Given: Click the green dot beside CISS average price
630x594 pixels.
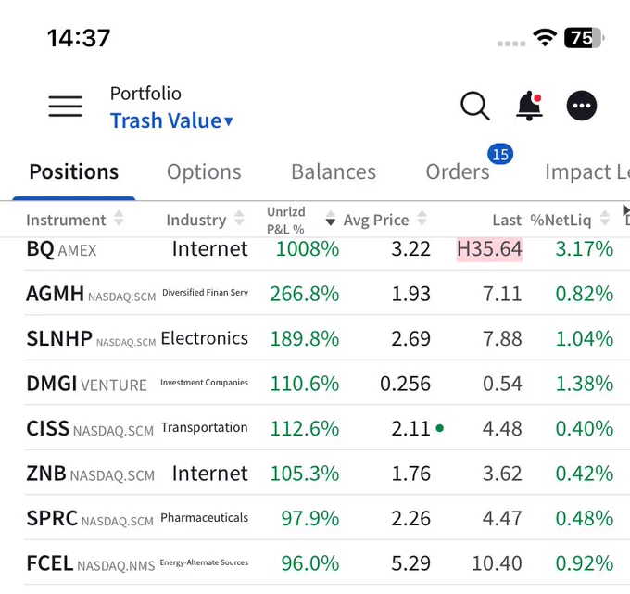Looking at the screenshot, I should (x=439, y=428).
